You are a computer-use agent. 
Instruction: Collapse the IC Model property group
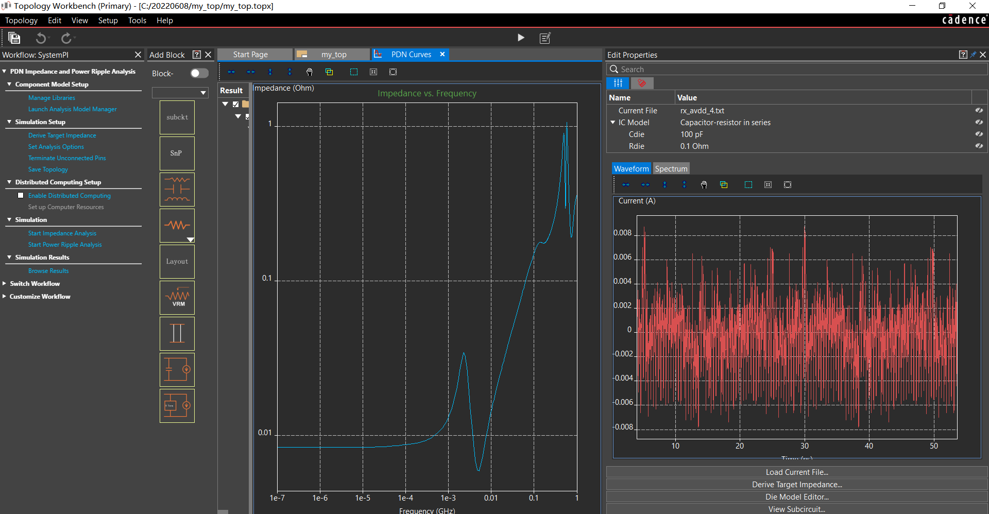[613, 122]
